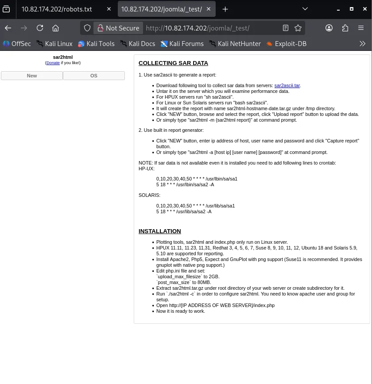Viewport: 372px width, 384px height.
Task: Reload the current page
Action: [x=40, y=28]
